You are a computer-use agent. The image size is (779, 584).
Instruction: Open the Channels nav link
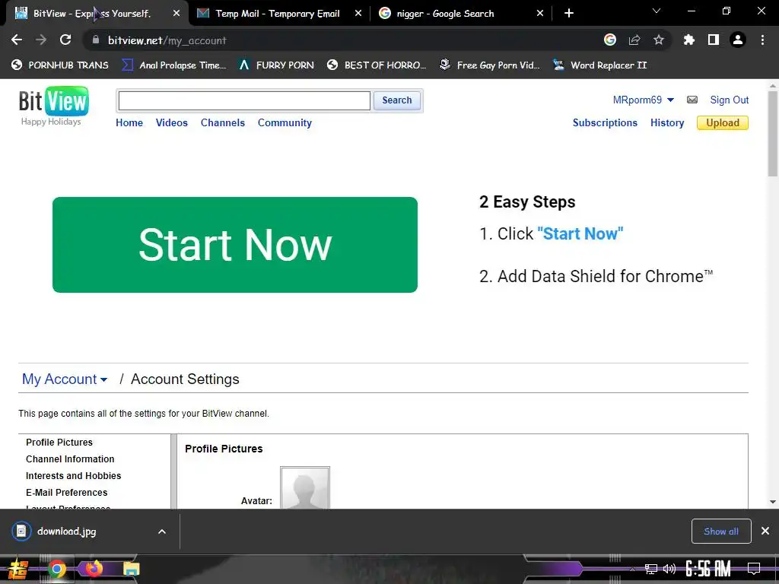(x=223, y=122)
